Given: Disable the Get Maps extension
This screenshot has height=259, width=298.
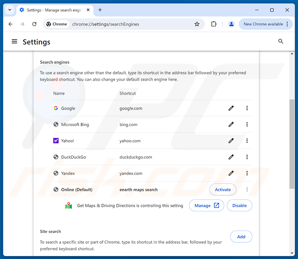Looking at the screenshot, I should coord(240,205).
